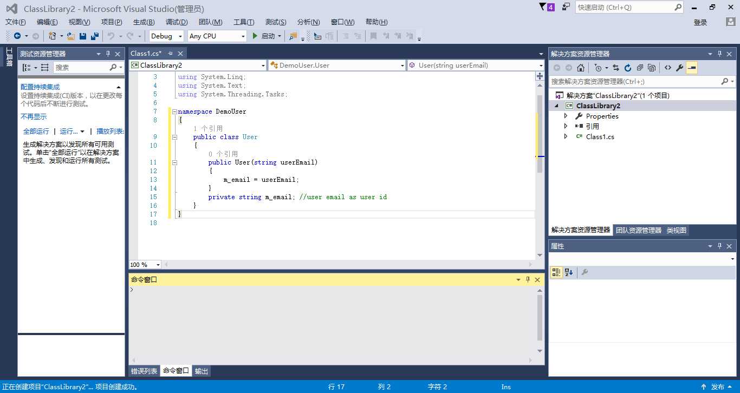
Task: Expand the 引用 references node
Action: (566, 126)
